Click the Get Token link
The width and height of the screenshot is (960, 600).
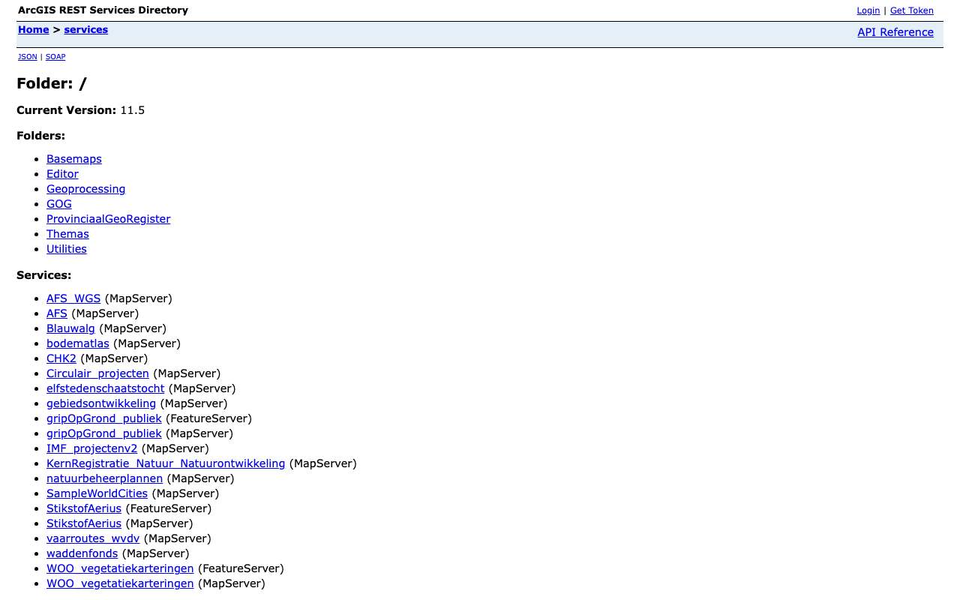911,10
